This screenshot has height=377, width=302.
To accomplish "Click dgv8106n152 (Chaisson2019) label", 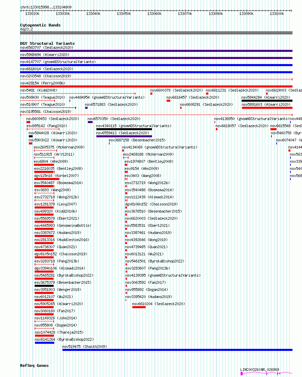I will [x=151, y=204].
